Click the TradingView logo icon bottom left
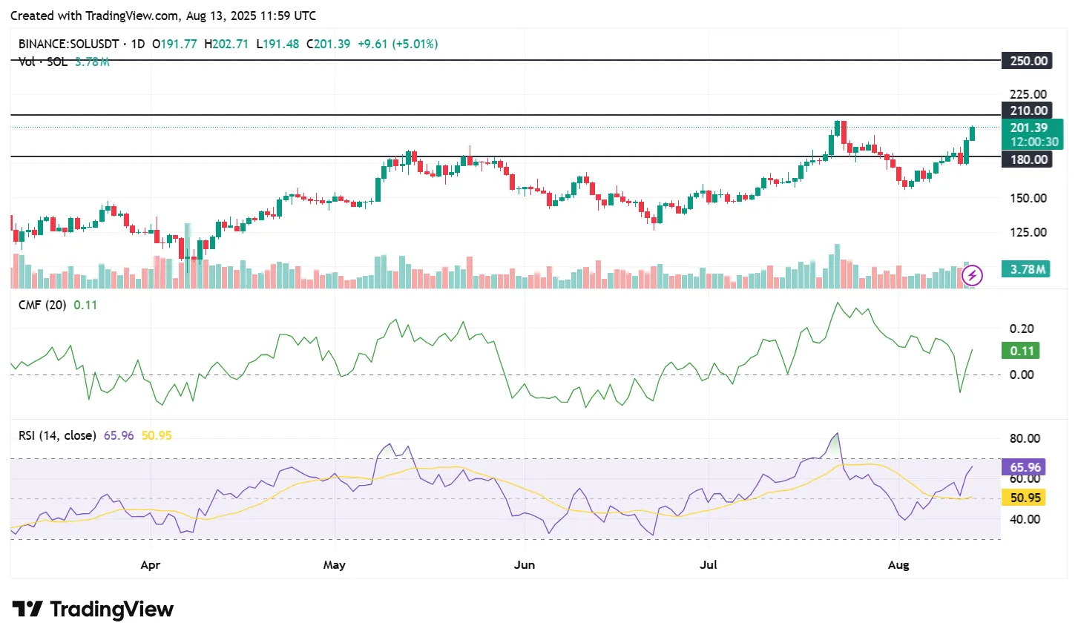 click(29, 609)
